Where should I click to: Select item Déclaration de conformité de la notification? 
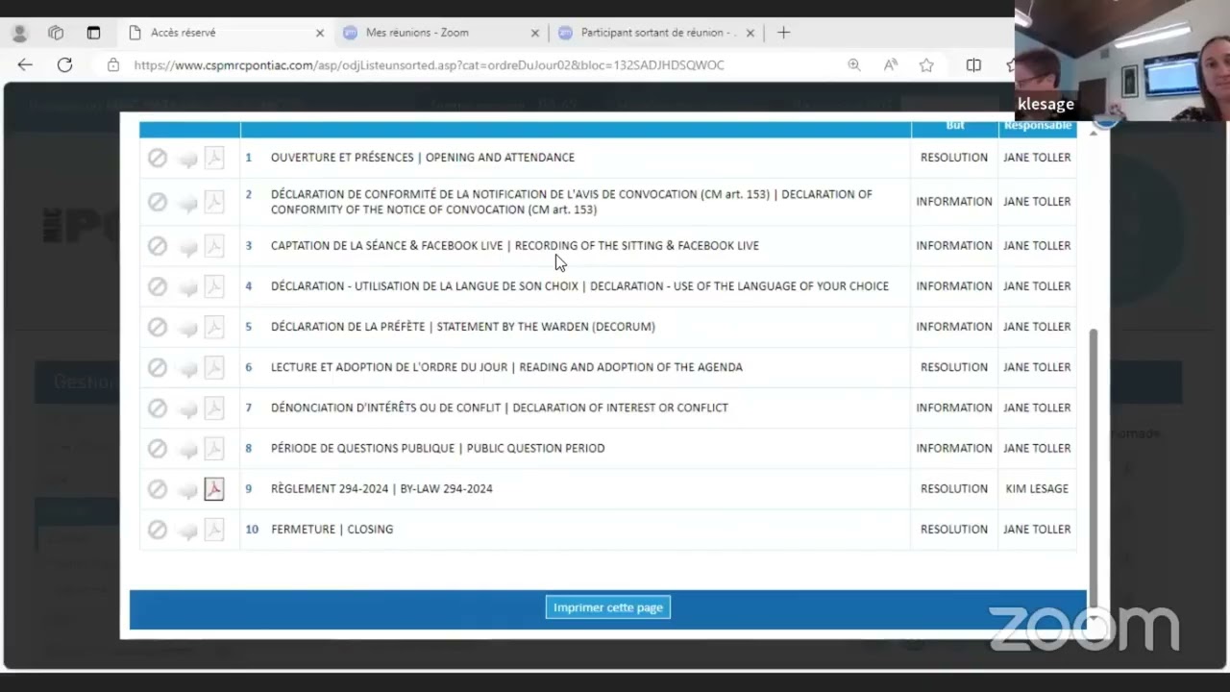coord(572,202)
